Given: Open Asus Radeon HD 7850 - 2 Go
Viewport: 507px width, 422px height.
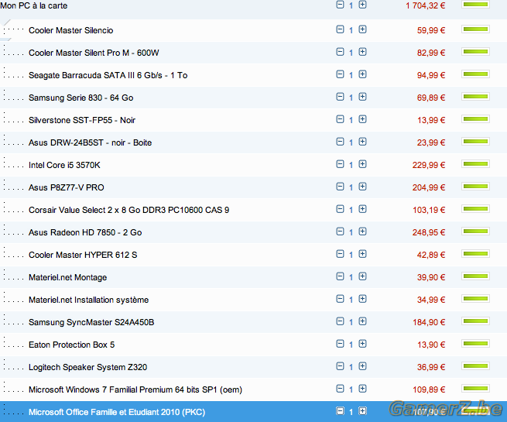Looking at the screenshot, I should (85, 232).
